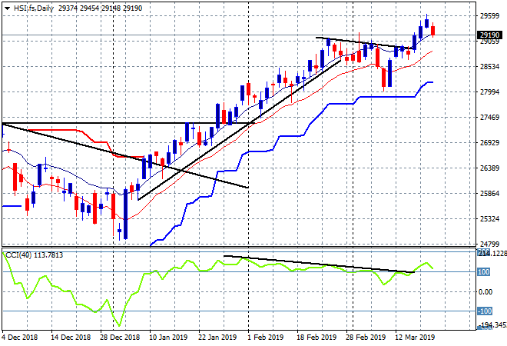Viewport: 507px width, 346px height.
Task: Click the CCI(40) 113.7813 indicator label
Action: click(x=35, y=255)
